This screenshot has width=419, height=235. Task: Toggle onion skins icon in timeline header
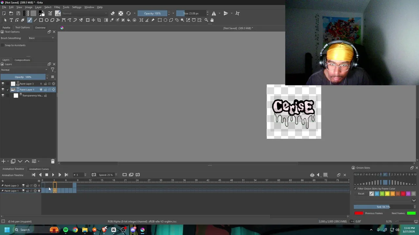tap(312, 175)
